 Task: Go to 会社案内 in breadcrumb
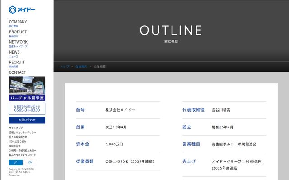tap(81, 67)
